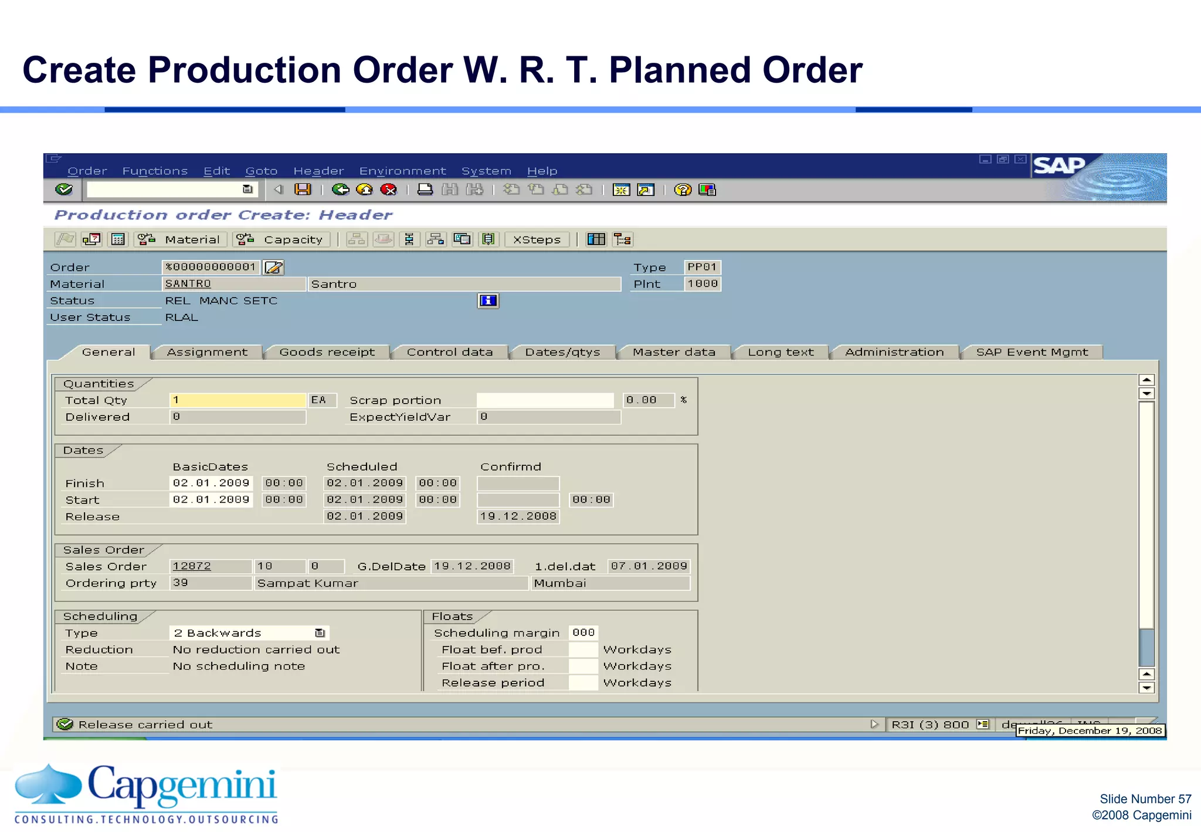Click the pencil change icon beside Order number

273,268
